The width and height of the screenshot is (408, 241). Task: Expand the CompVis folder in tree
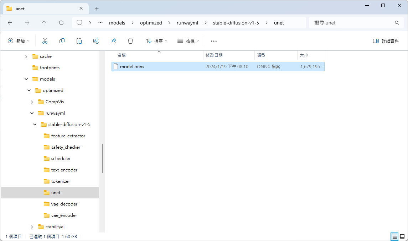(32, 102)
